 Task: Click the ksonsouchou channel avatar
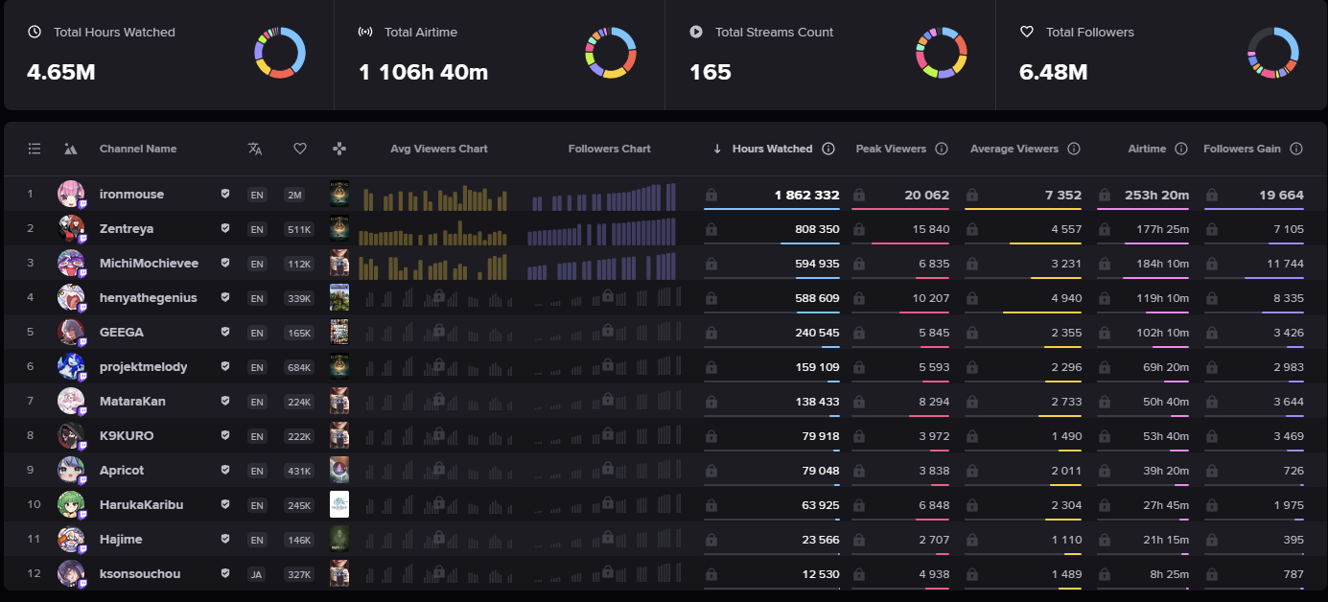point(71,573)
